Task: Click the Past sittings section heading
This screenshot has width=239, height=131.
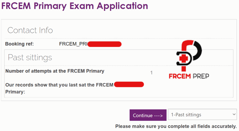Action: point(30,57)
